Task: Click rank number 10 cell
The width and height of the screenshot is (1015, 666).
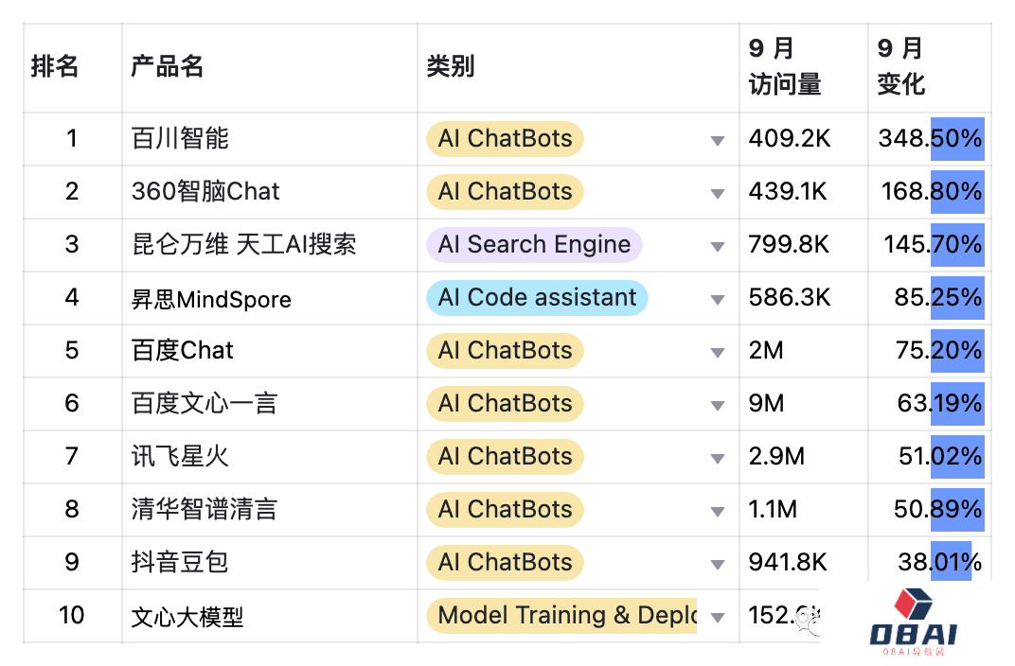Action: 71,615
